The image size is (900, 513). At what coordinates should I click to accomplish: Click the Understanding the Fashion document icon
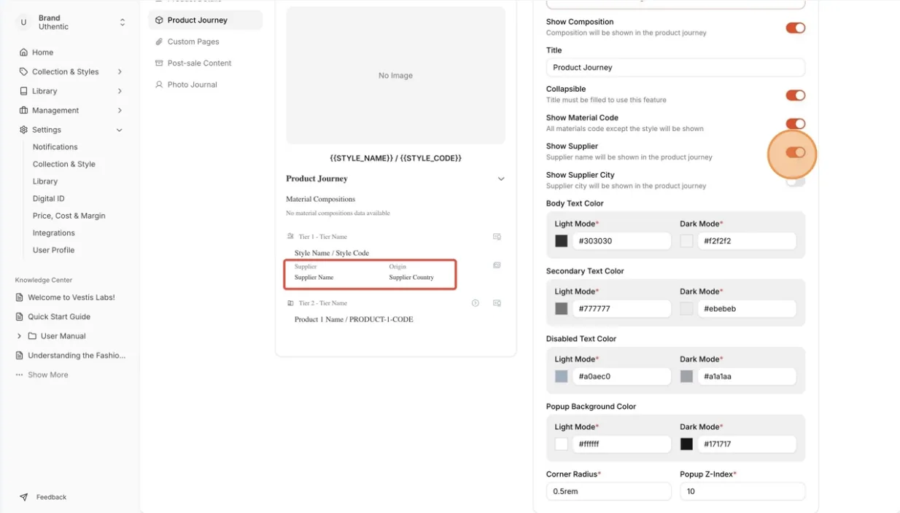coord(20,356)
